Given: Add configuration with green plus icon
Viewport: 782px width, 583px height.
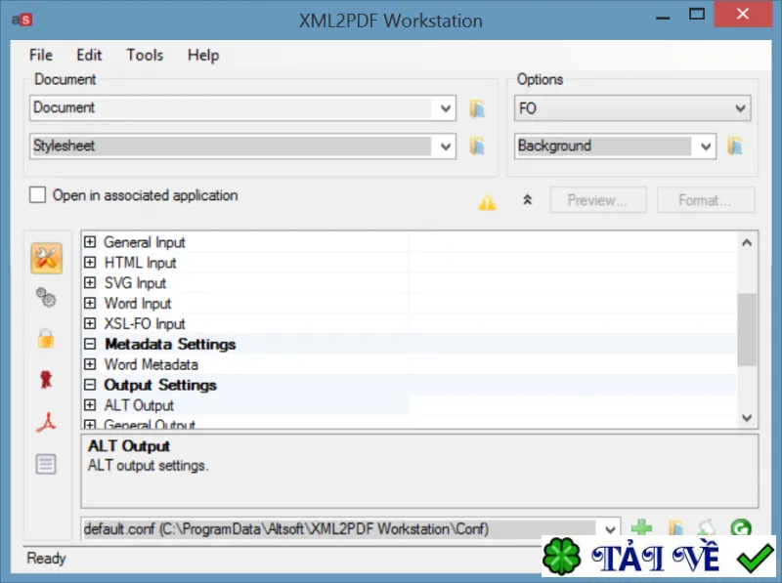Looking at the screenshot, I should pos(641,527).
